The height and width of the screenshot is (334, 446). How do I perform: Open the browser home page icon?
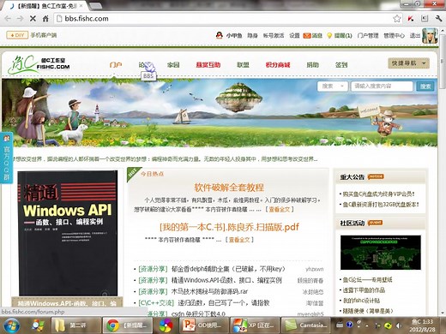(45, 19)
